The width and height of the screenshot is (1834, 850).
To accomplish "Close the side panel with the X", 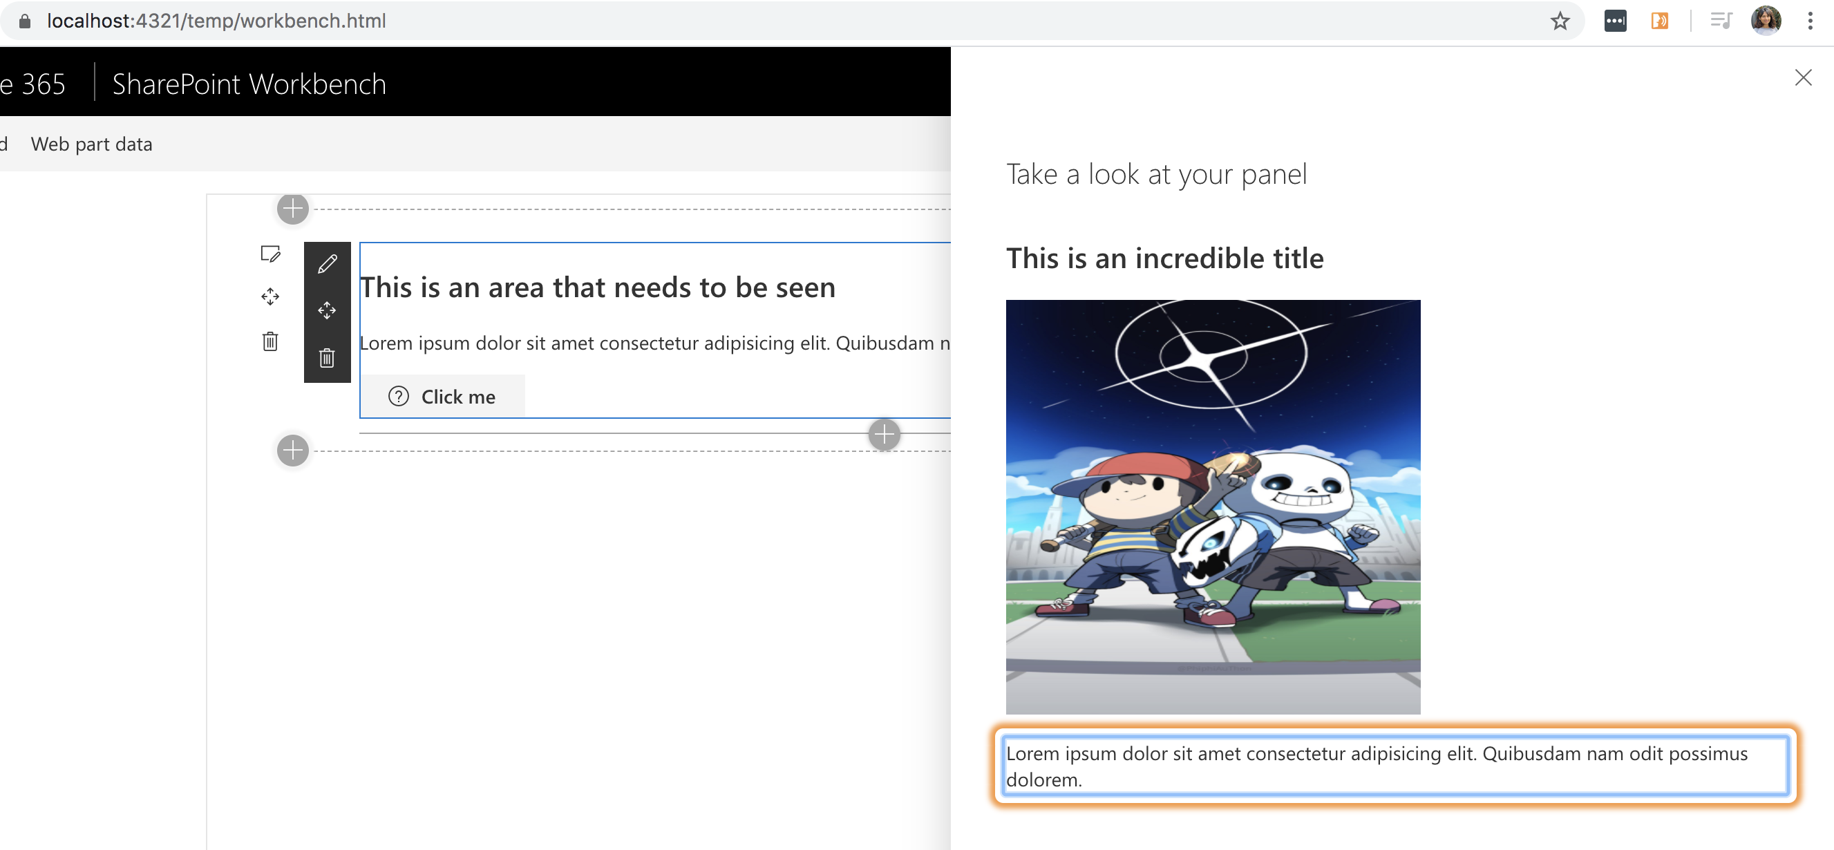I will pos(1803,77).
